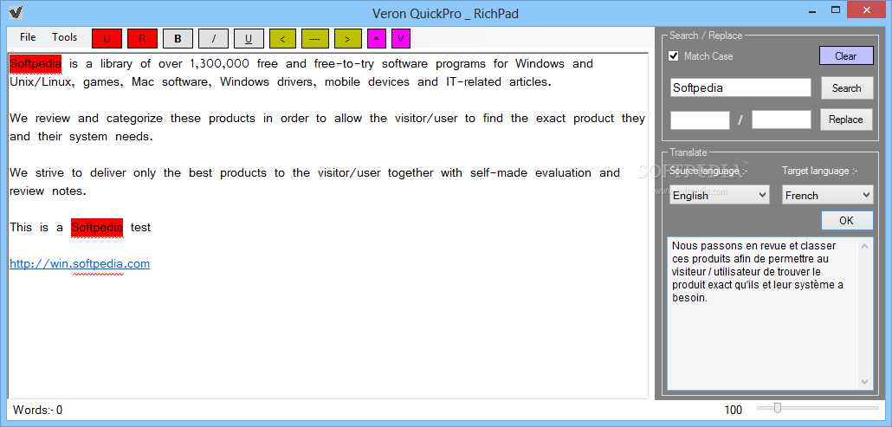Screen dimensions: 892x427
Task: Click the zoom value 100 in status bar
Action: pyautogui.click(x=734, y=410)
